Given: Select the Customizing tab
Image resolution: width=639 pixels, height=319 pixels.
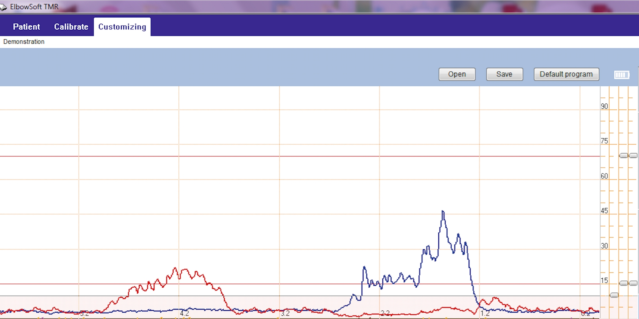Looking at the screenshot, I should click(x=122, y=27).
